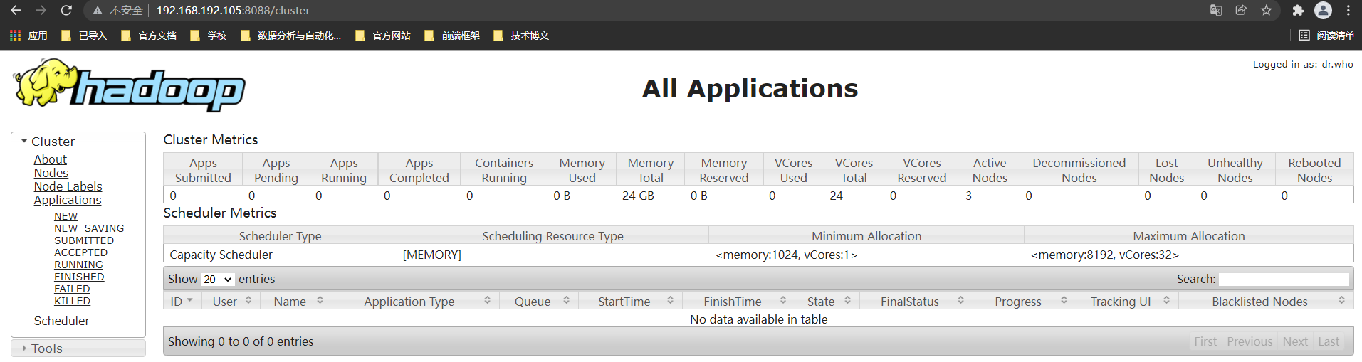Screen dimensions: 1362x362
Task: Sort table by Tracking UI column
Action: click(x=1127, y=301)
